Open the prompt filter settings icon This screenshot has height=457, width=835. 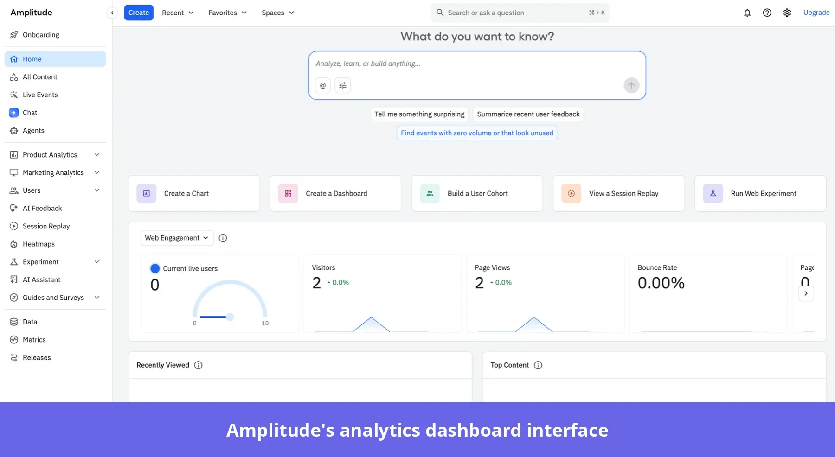coord(343,85)
